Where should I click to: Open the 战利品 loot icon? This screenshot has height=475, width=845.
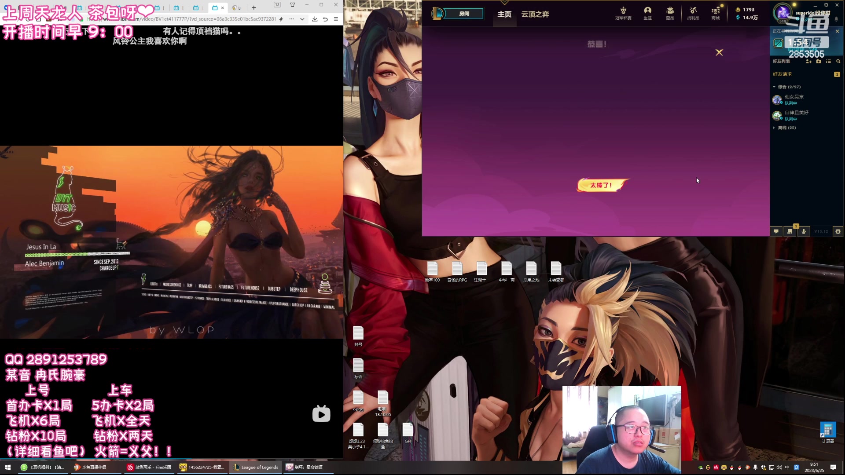pyautogui.click(x=693, y=13)
